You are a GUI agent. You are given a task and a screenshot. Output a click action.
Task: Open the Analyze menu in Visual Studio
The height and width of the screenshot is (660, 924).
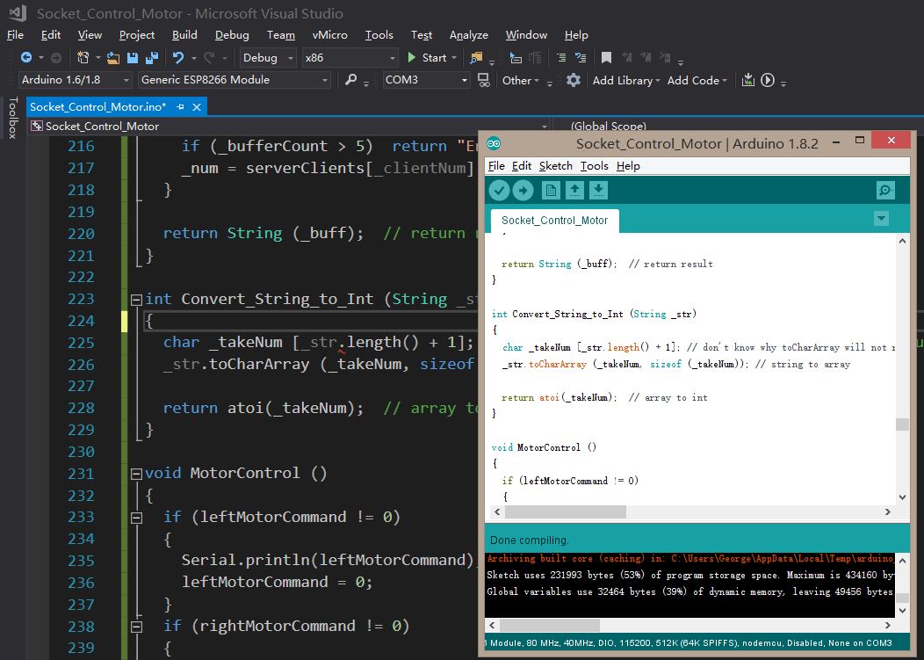point(468,35)
